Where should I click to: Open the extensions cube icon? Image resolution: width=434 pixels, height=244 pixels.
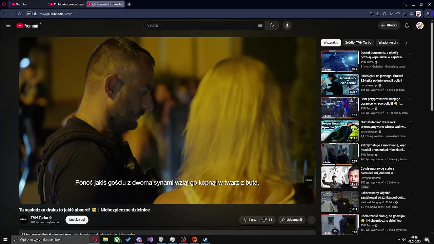point(428,14)
